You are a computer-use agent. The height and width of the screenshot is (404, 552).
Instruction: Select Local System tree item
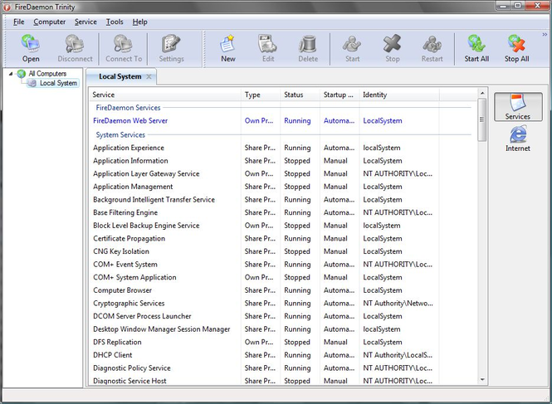(58, 83)
